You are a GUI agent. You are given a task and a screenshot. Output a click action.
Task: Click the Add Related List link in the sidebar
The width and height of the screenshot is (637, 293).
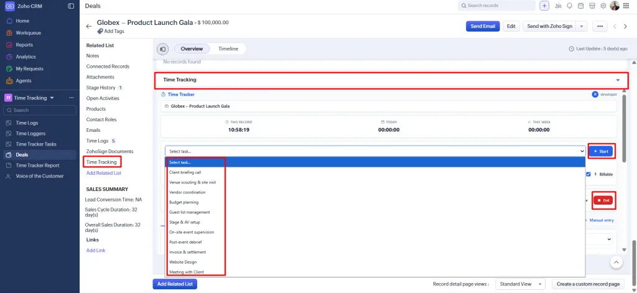pyautogui.click(x=104, y=173)
